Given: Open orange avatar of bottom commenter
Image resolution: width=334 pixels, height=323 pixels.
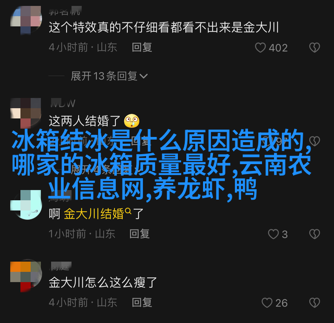Looking at the screenshot, I should click(x=26, y=276).
